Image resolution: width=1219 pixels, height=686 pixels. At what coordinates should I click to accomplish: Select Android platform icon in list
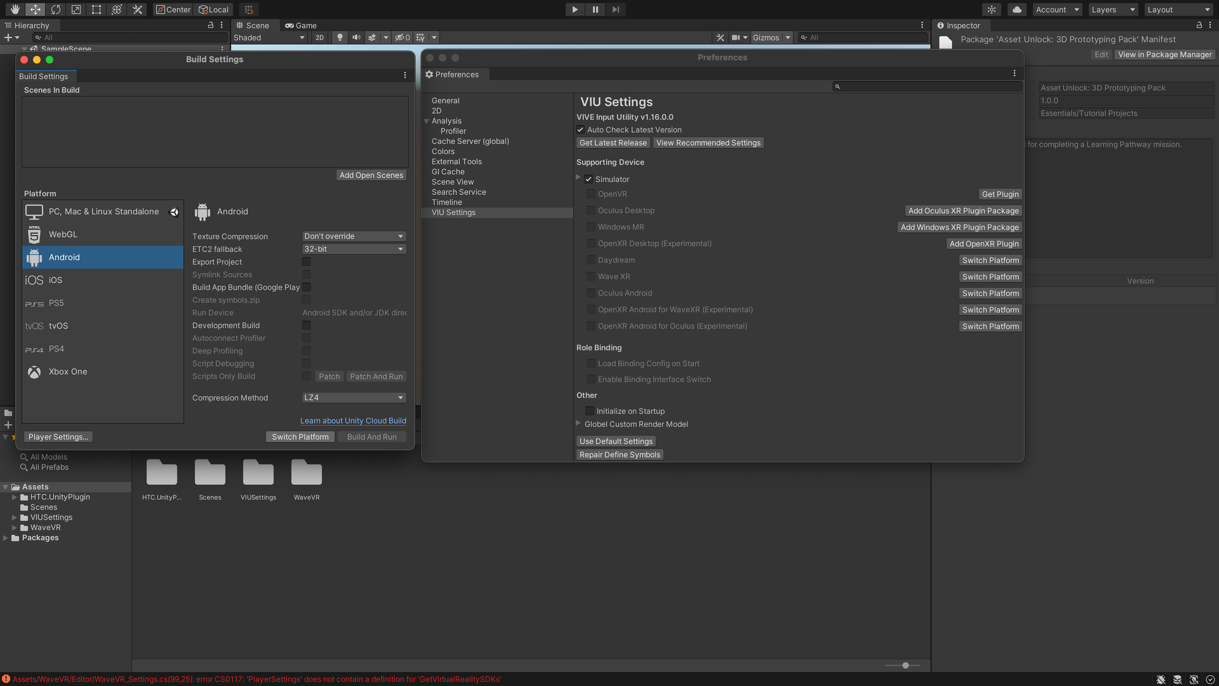point(34,257)
